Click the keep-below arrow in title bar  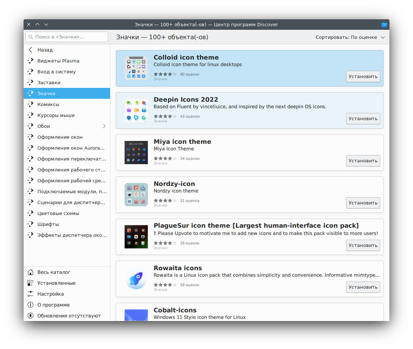(46, 24)
